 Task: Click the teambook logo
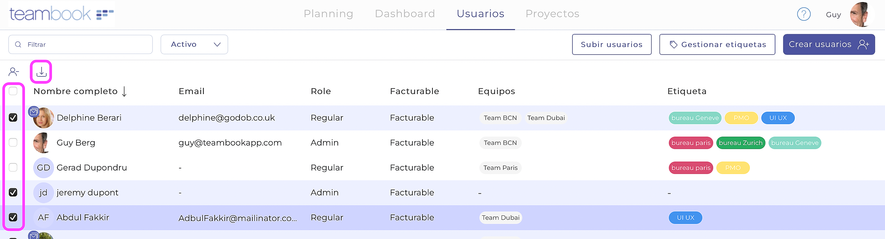(62, 14)
